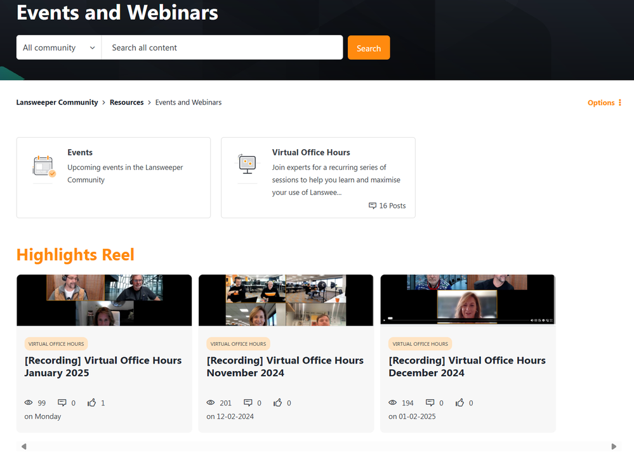Screen dimensions: 634x460
Task: Click comments icon on November 2024 card
Action: pos(248,403)
